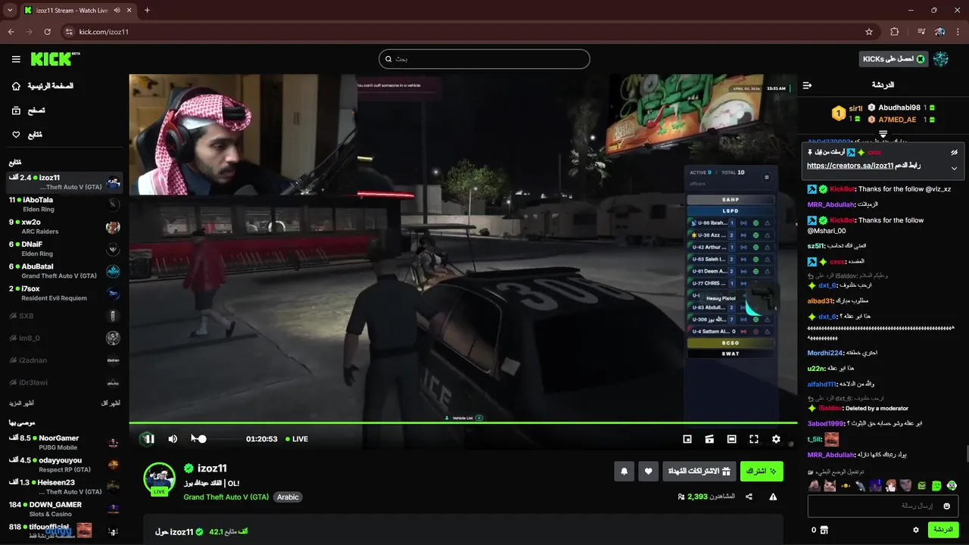Follow channel with heart button

click(648, 472)
